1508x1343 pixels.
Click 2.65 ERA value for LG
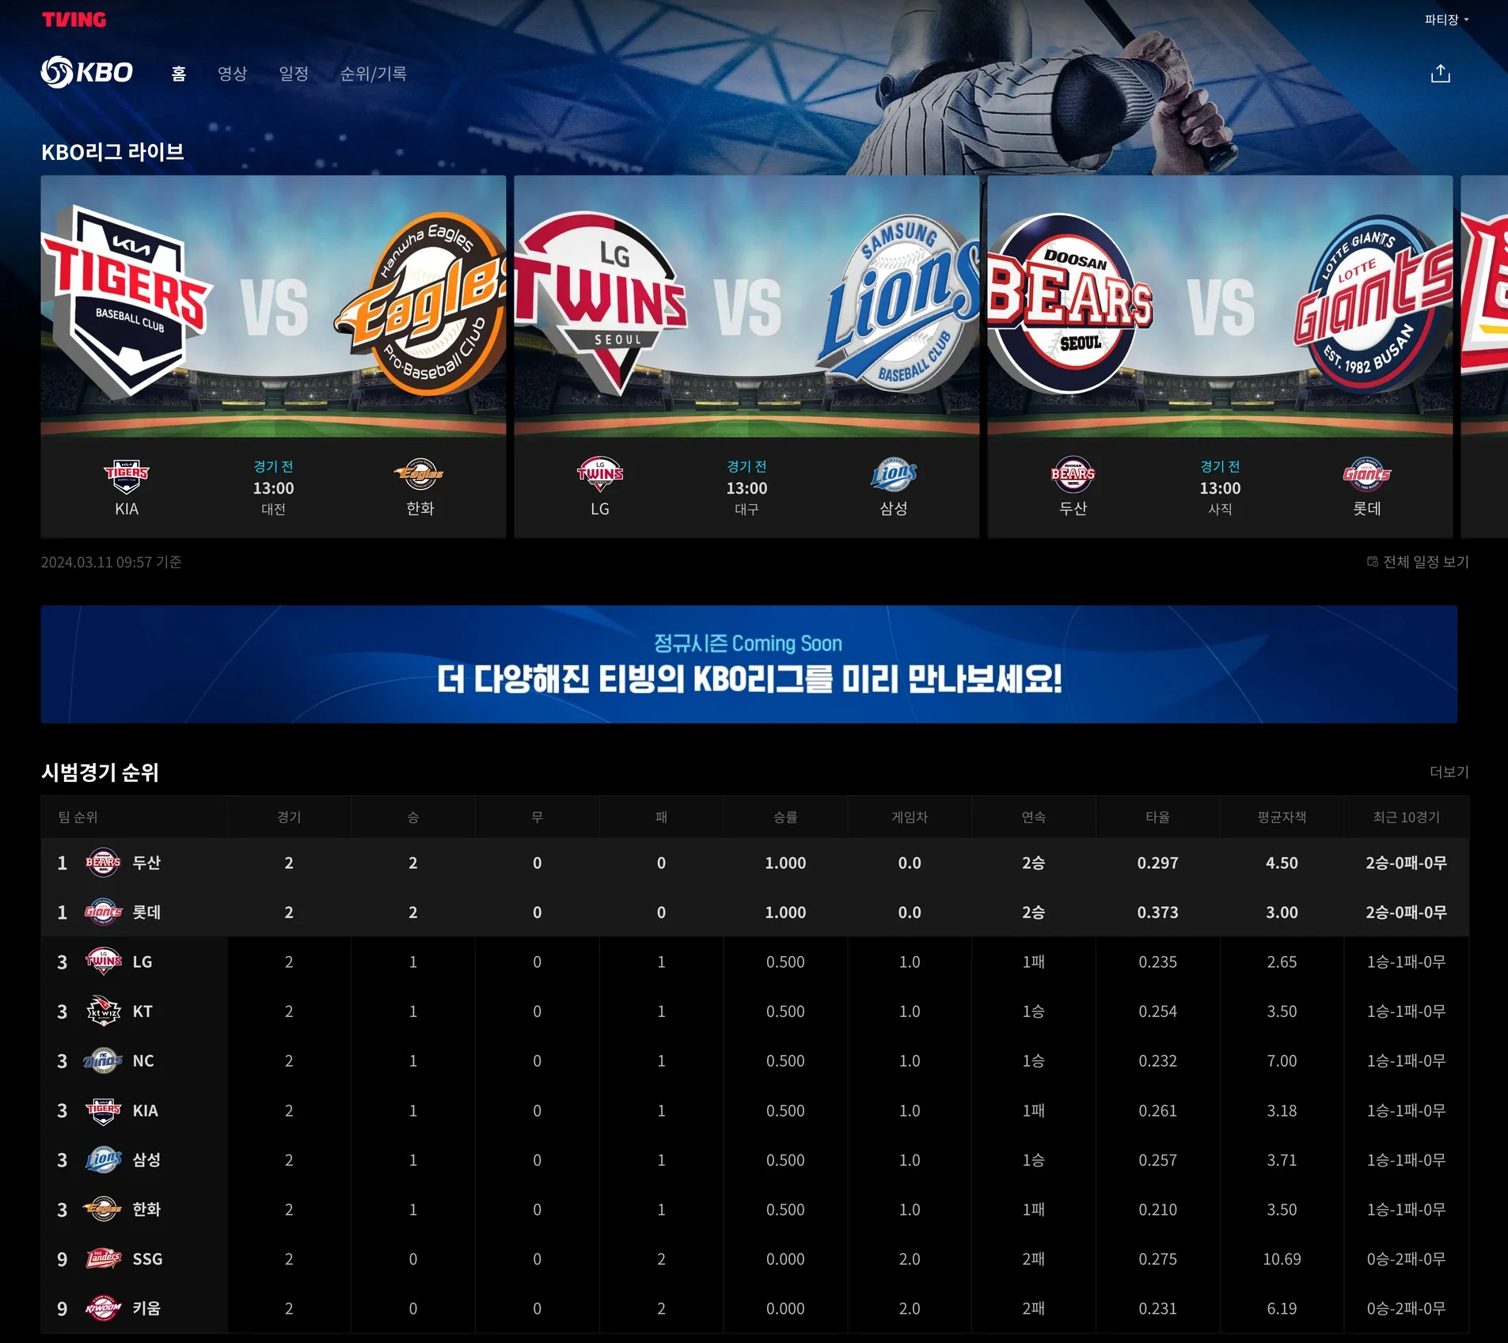click(x=1282, y=962)
